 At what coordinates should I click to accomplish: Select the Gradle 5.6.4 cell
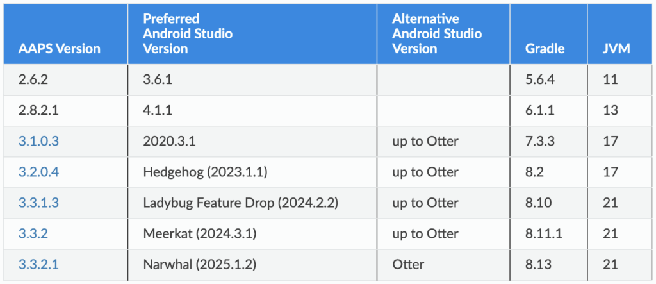pos(540,79)
